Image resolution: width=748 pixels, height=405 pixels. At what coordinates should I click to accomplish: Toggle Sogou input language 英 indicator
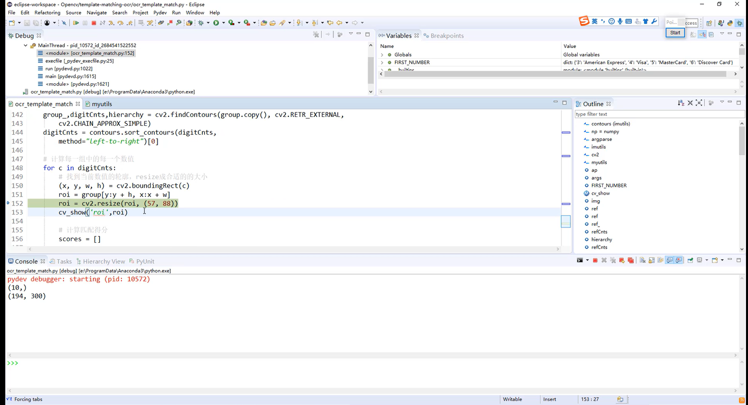pyautogui.click(x=594, y=21)
